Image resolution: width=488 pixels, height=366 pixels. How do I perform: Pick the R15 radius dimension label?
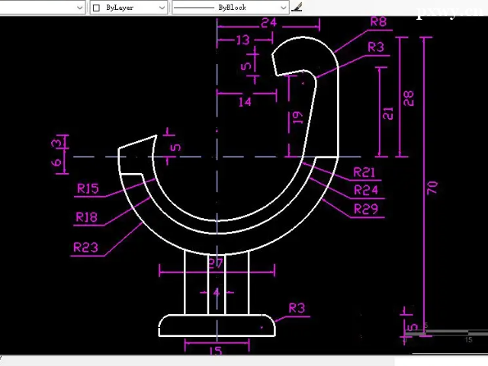88,188
